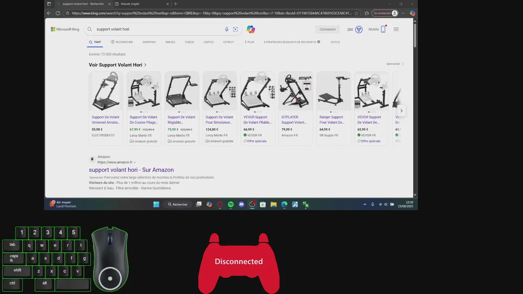Open the OUTILS tools option

pos(335,42)
